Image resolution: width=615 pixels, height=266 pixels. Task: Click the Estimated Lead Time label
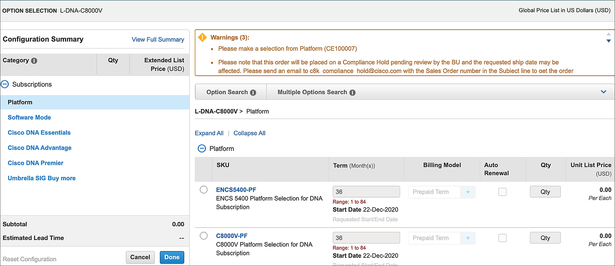(x=33, y=238)
